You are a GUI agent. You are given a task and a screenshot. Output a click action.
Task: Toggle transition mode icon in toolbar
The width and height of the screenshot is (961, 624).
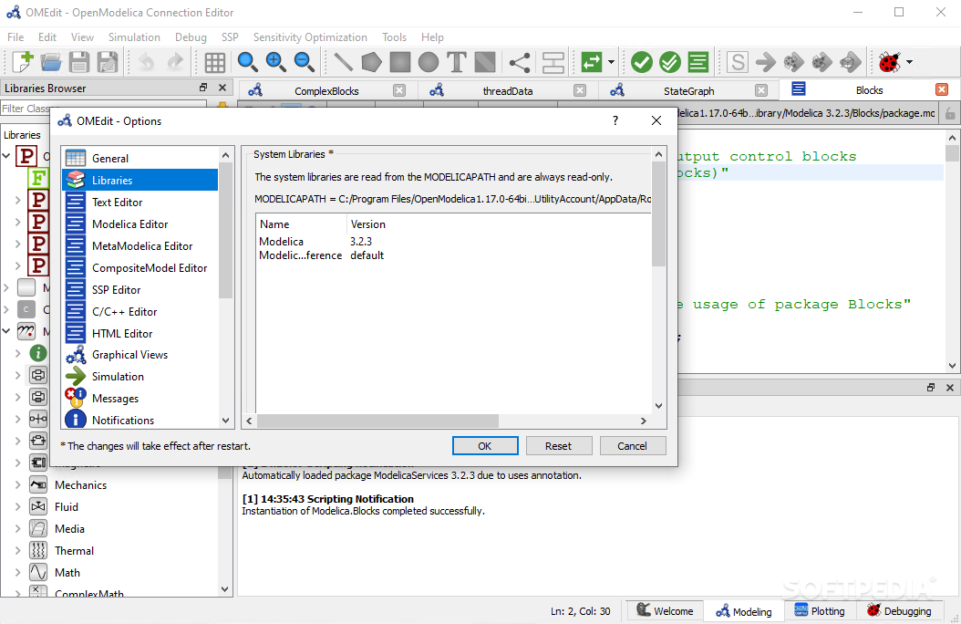click(553, 62)
